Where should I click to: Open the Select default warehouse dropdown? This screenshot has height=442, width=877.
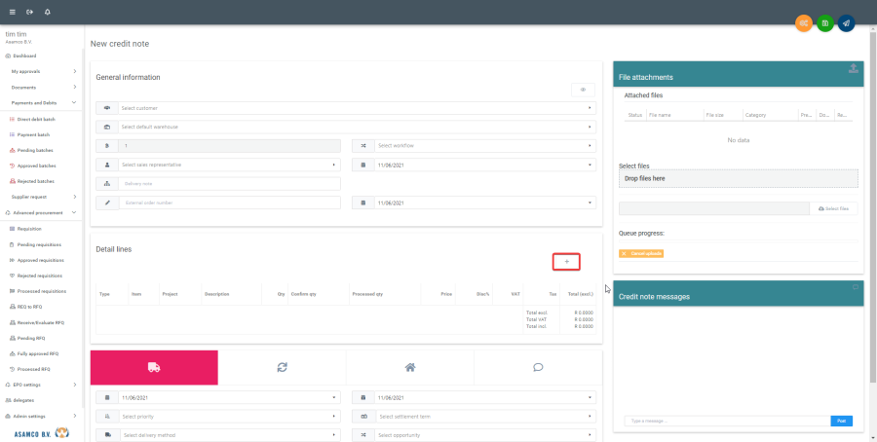pyautogui.click(x=356, y=127)
